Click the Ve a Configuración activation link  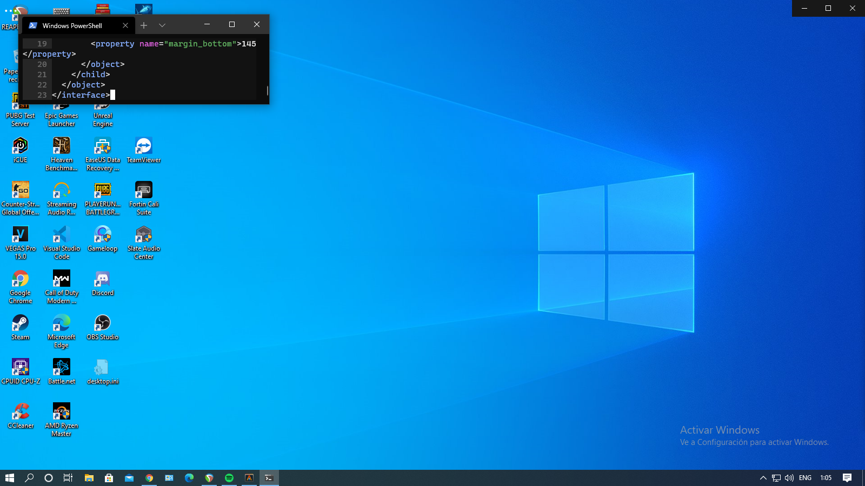coord(754,442)
